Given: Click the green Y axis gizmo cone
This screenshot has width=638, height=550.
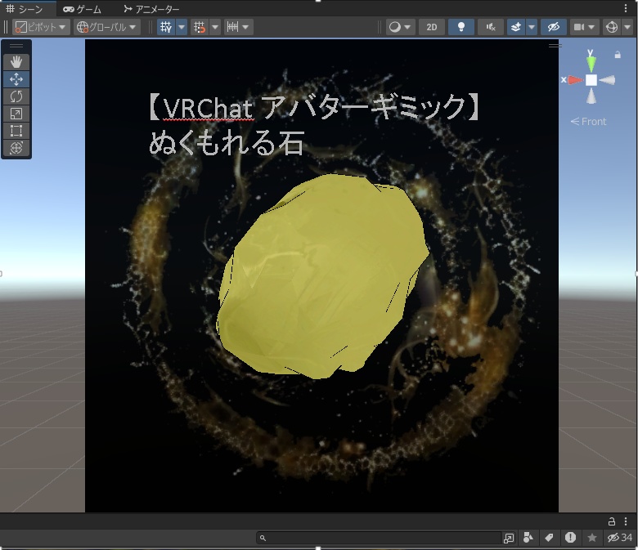Looking at the screenshot, I should 591,64.
